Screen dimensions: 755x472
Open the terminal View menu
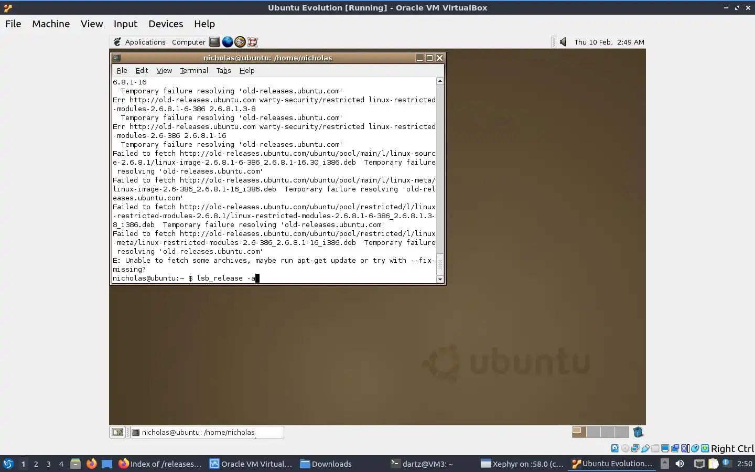[164, 70]
